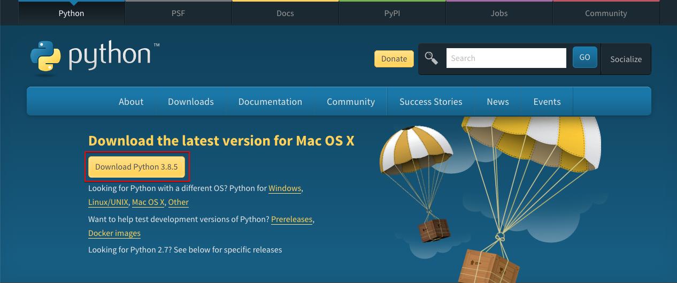The height and width of the screenshot is (283, 677).
Task: Click the GO search button
Action: tap(584, 57)
